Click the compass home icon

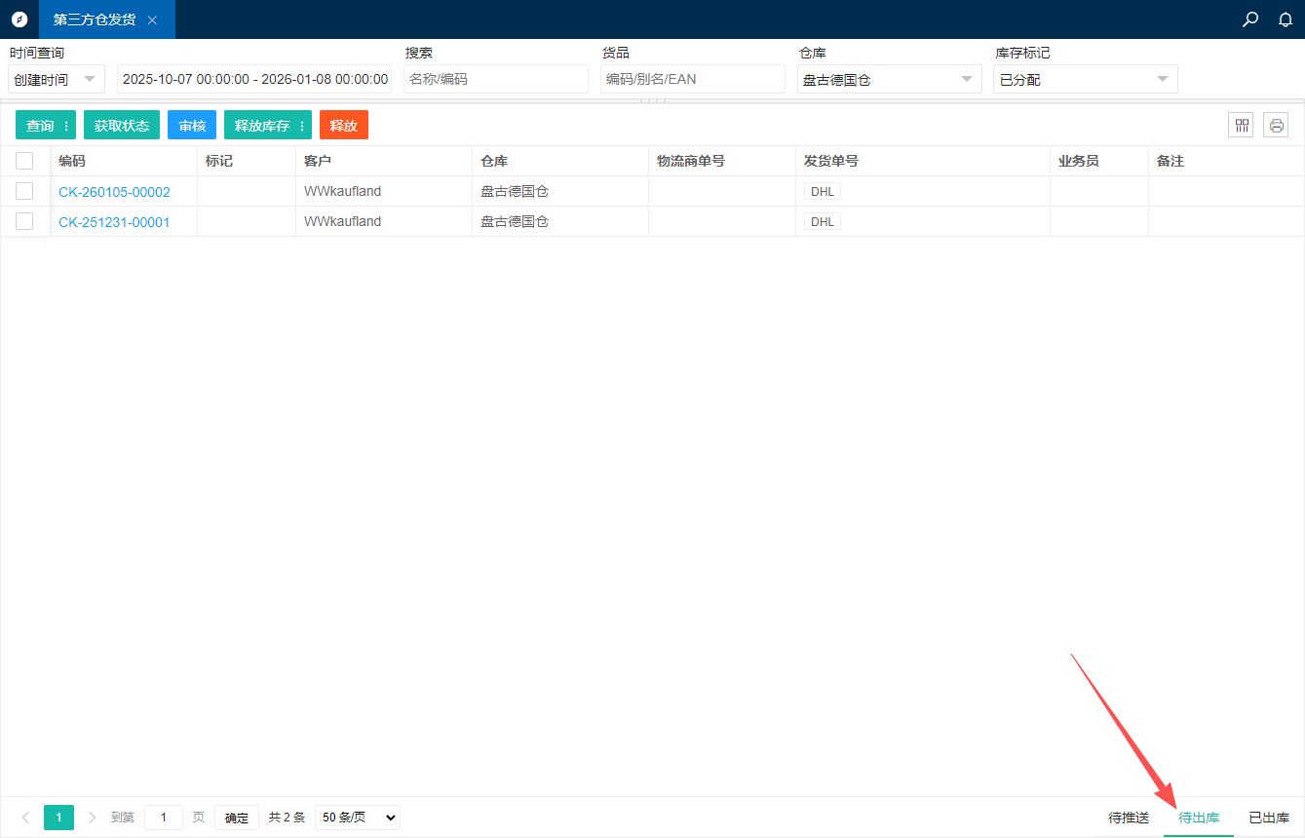click(x=19, y=19)
